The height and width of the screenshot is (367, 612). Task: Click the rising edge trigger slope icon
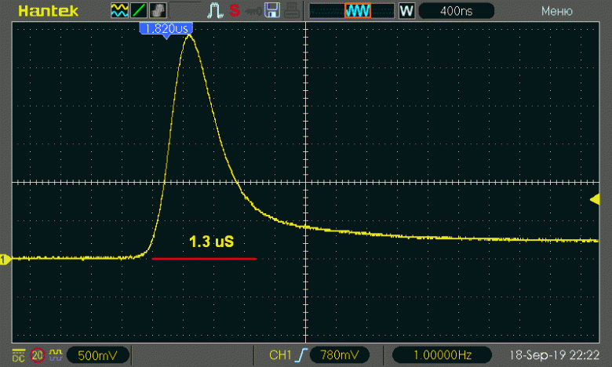302,355
